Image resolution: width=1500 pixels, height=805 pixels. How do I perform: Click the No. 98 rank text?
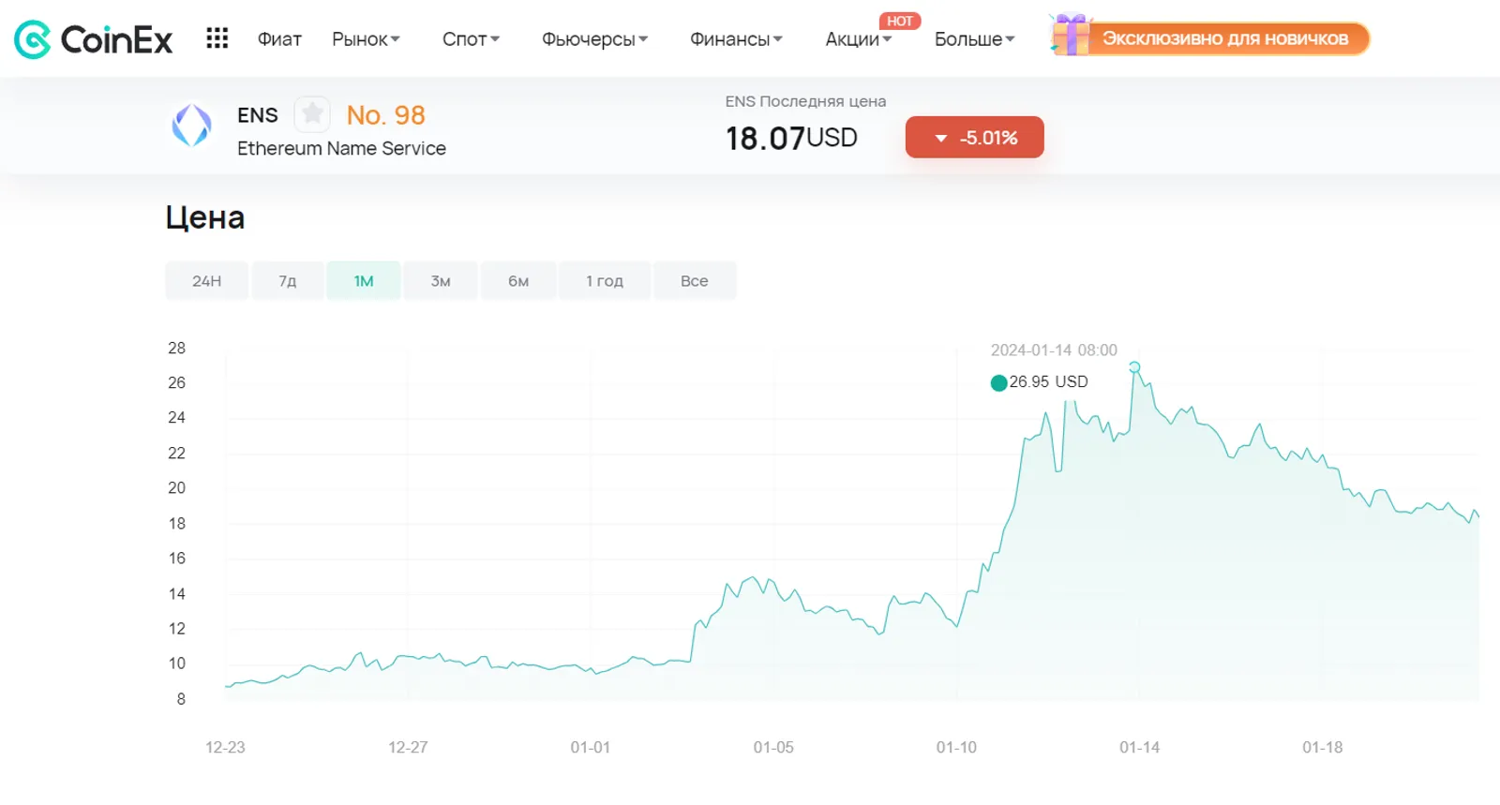pyautogui.click(x=386, y=115)
